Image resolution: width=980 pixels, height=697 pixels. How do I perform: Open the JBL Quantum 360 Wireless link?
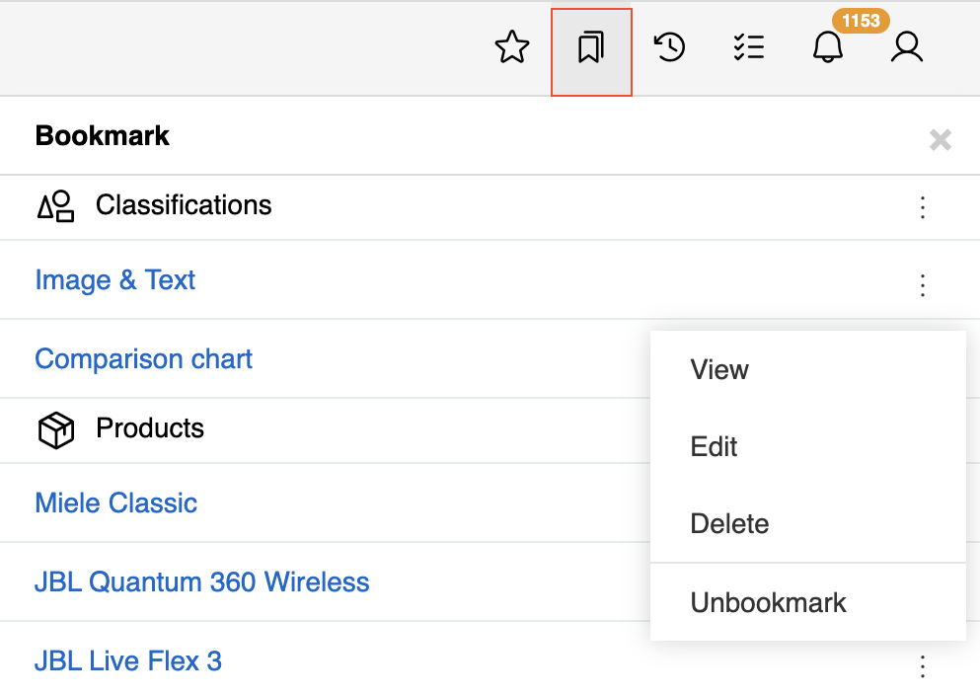[x=202, y=582]
